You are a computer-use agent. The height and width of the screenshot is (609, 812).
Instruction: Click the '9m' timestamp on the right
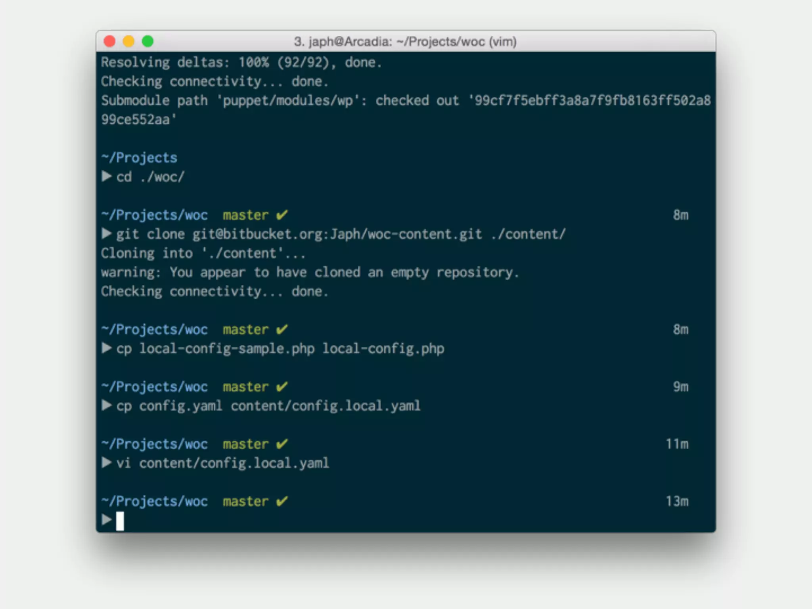tap(681, 387)
